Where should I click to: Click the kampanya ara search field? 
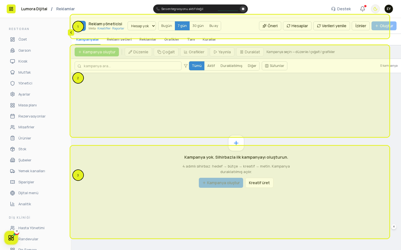128,66
